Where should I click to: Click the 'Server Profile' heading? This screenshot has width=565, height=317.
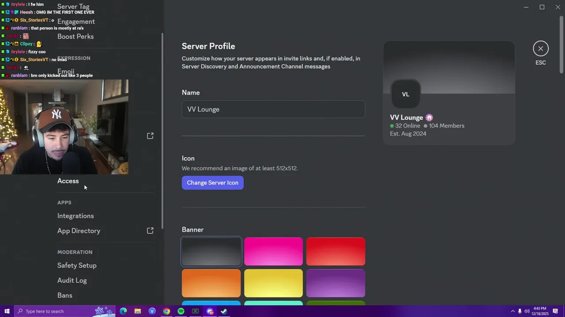[208, 46]
